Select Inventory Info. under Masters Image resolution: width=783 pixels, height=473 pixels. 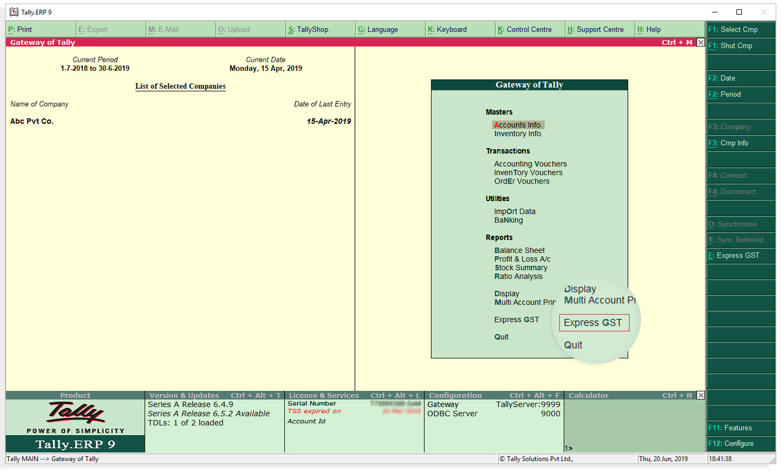click(518, 134)
